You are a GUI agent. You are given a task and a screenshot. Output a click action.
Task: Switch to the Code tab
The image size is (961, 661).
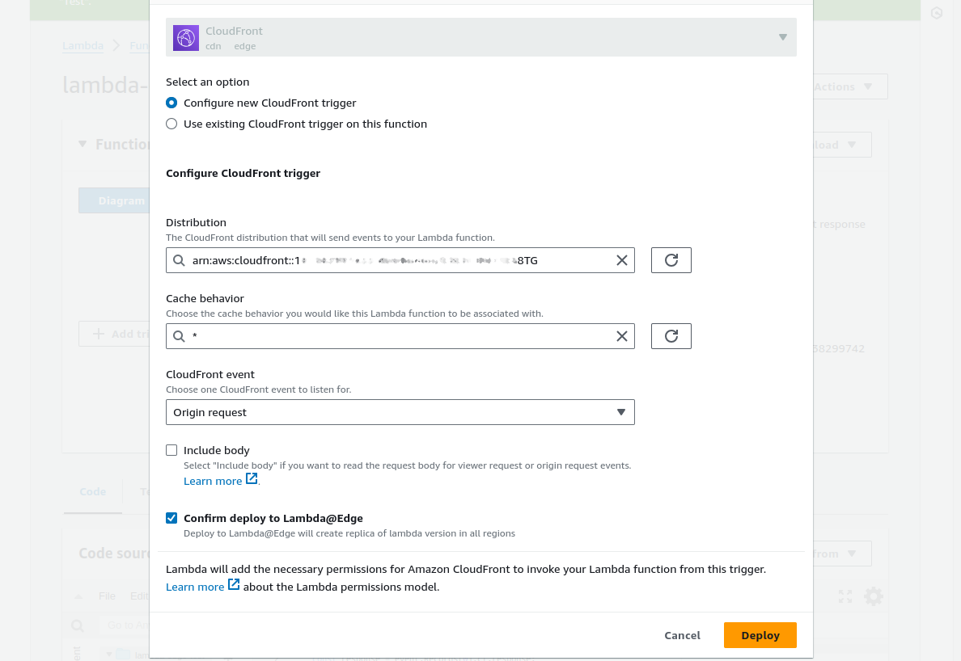pyautogui.click(x=92, y=491)
